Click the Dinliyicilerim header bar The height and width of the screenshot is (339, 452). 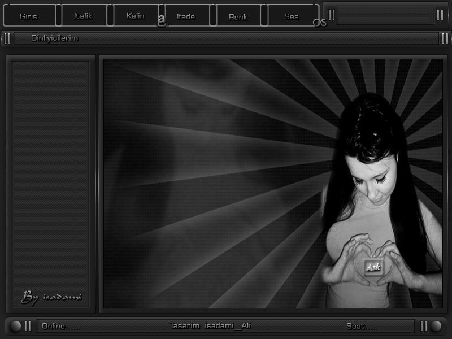tap(226, 38)
